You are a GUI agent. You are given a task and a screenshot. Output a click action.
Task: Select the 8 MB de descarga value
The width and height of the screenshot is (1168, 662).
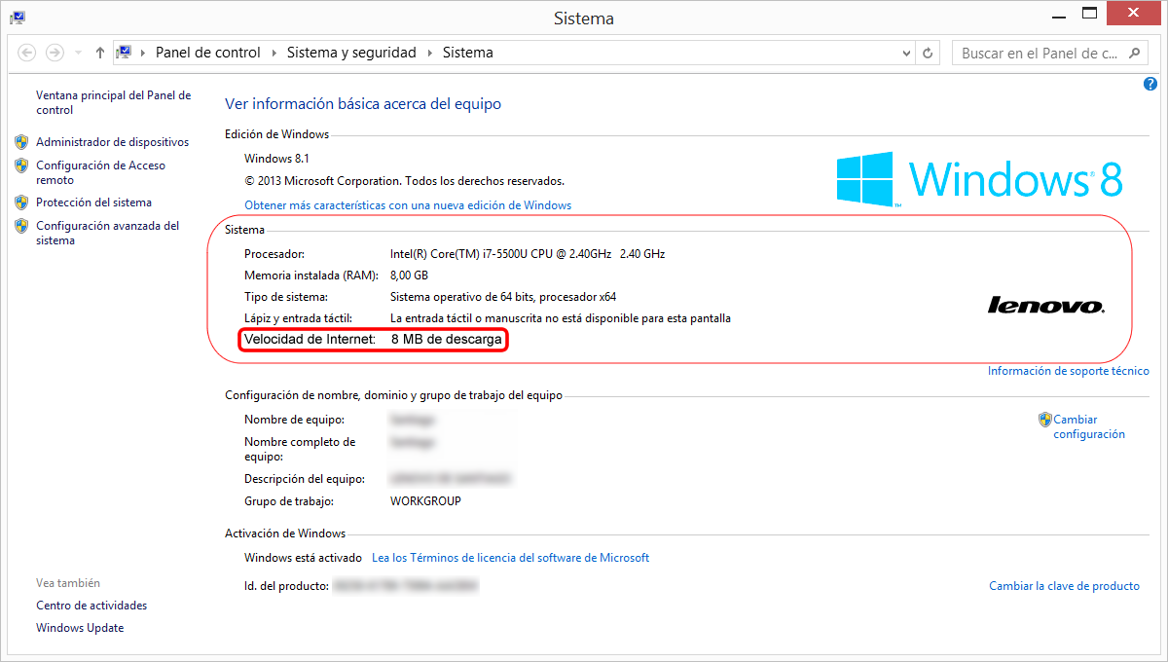coord(447,340)
